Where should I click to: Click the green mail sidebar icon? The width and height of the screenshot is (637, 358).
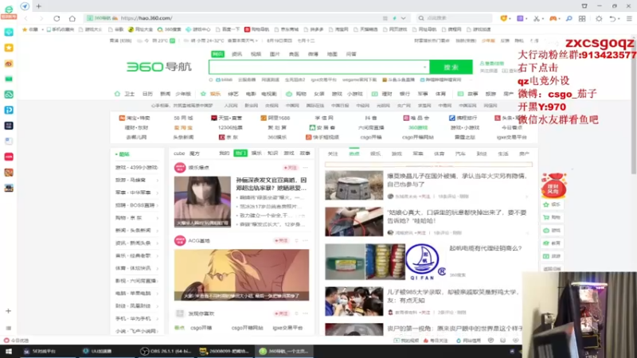coord(9,79)
